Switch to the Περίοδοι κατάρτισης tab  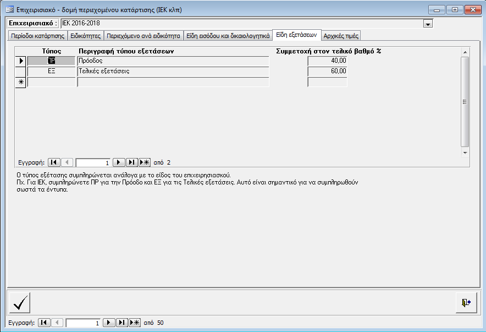(x=38, y=36)
